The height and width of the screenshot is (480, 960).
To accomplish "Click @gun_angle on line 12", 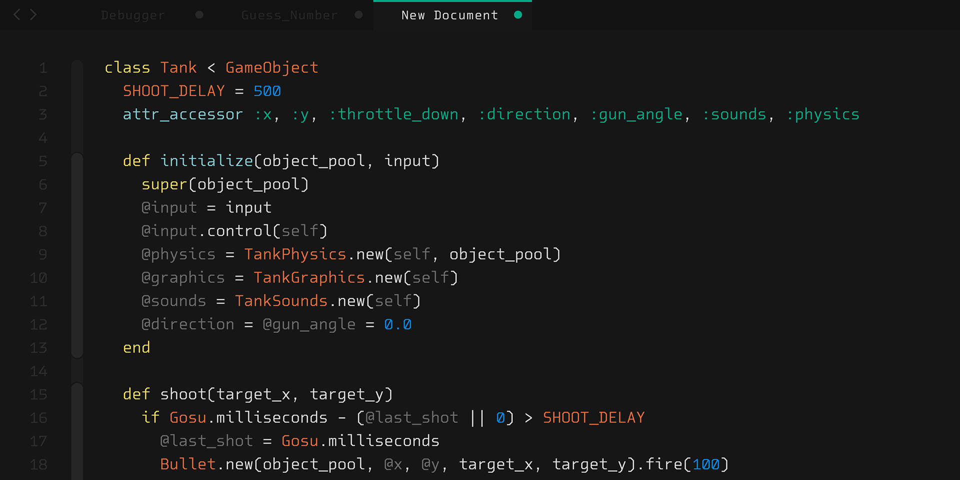I will coord(309,325).
